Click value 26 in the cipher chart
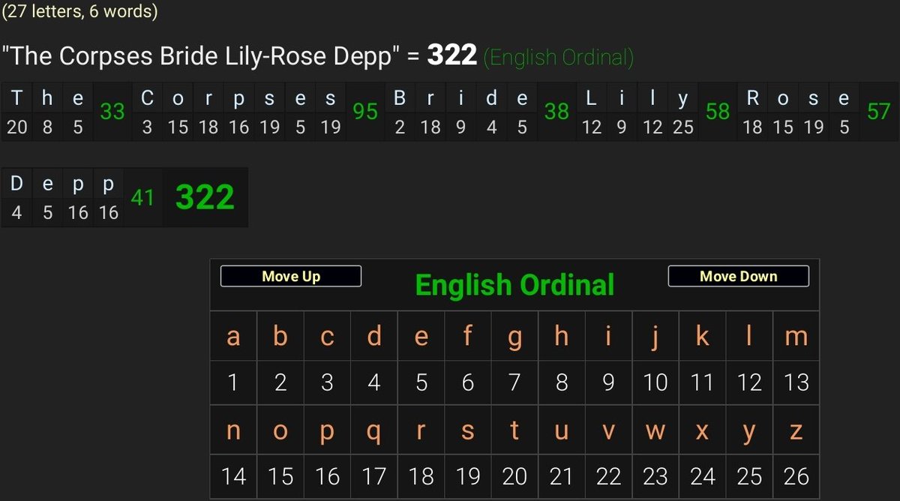 point(796,476)
